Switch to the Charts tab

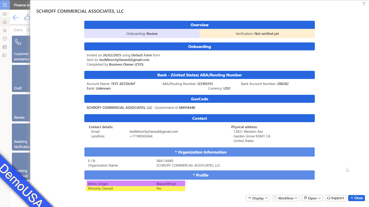(18, 30)
